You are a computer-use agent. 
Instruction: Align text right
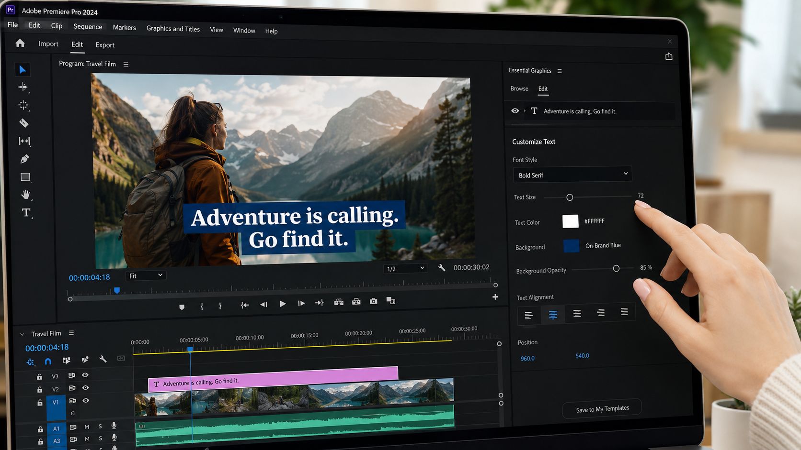601,313
